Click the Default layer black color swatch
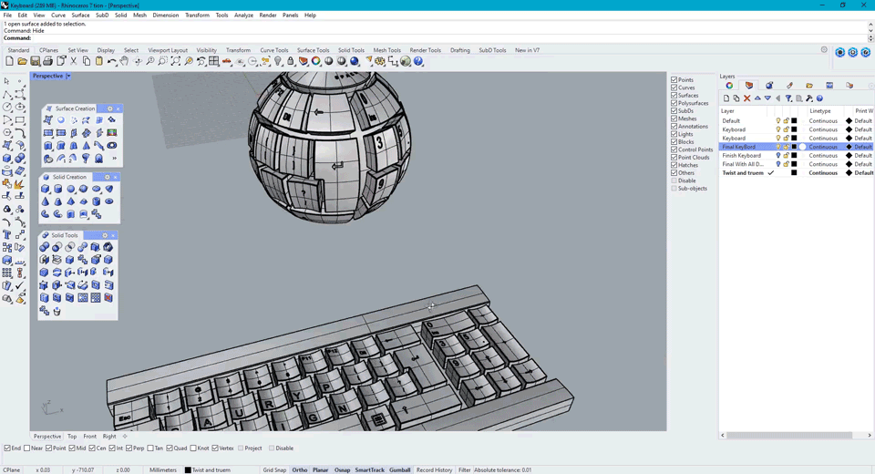The width and height of the screenshot is (875, 474). 794,120
